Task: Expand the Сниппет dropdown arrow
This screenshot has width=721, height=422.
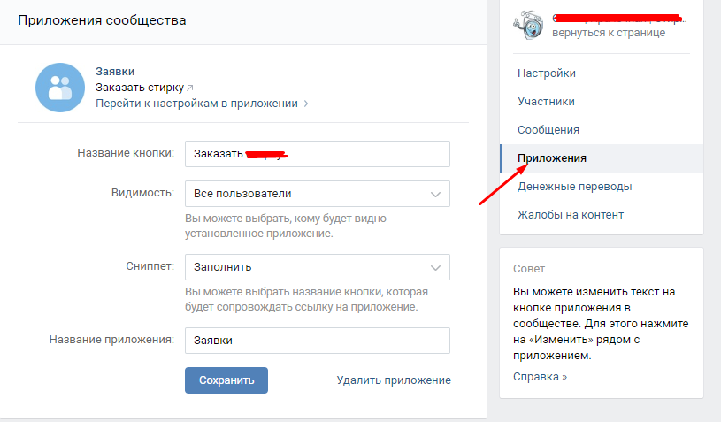Action: coord(435,267)
